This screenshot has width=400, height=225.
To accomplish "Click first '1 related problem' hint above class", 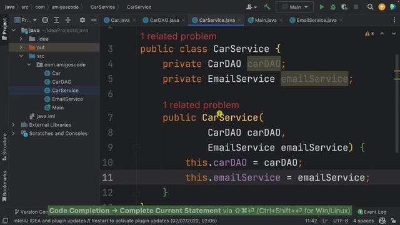I will pos(178,36).
